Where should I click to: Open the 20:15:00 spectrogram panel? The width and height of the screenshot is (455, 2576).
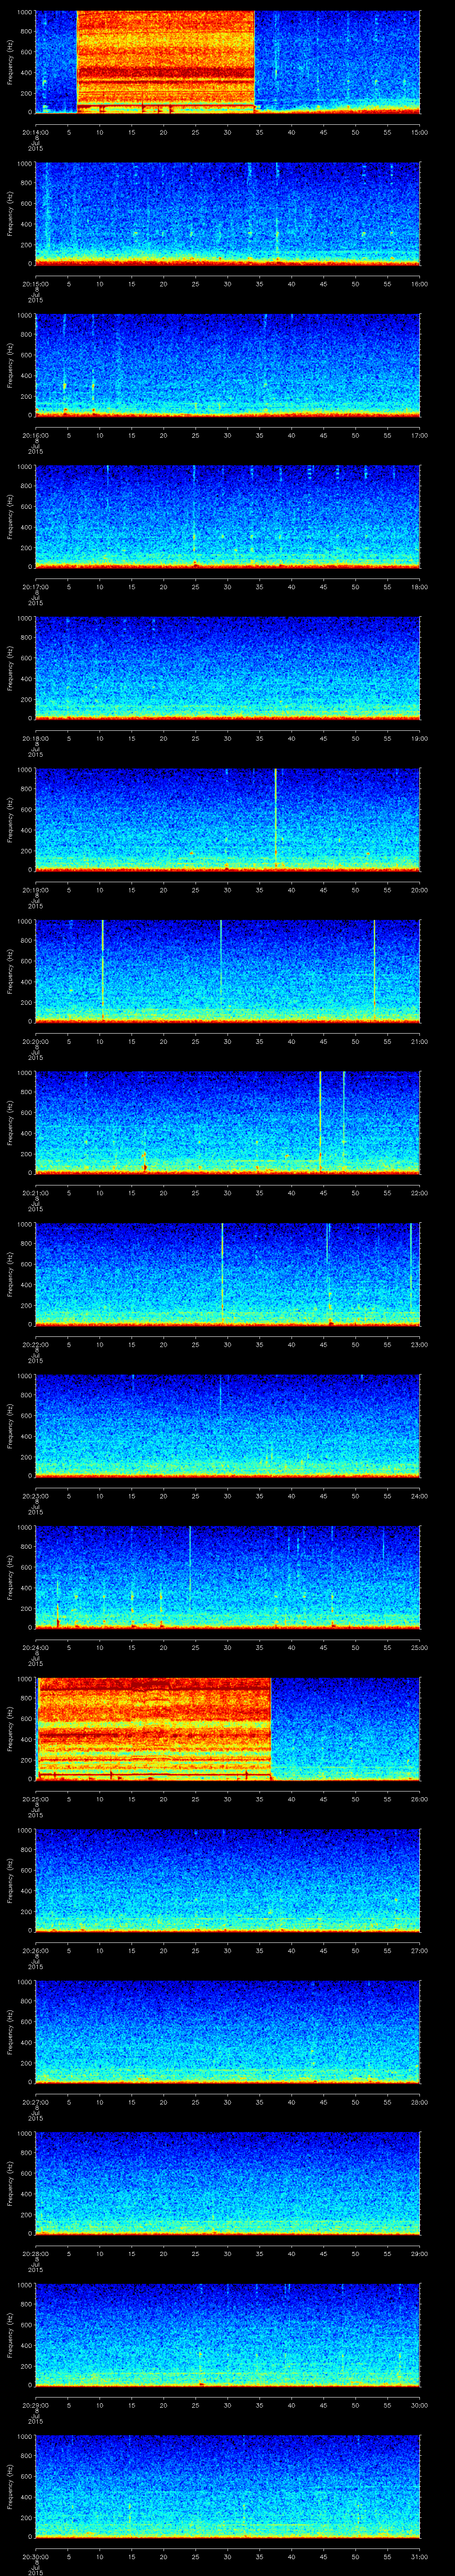coord(227,214)
